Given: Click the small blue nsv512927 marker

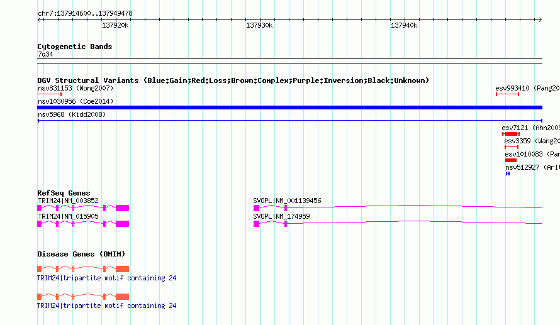Looking at the screenshot, I should (x=508, y=174).
